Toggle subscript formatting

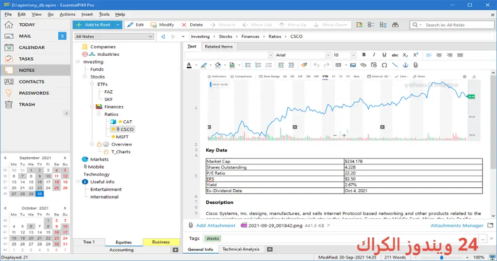click(405, 55)
